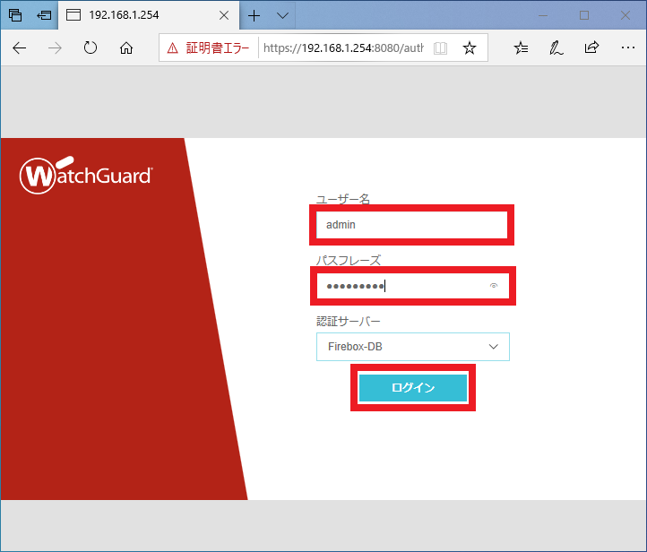Share this page icon

coord(591,47)
